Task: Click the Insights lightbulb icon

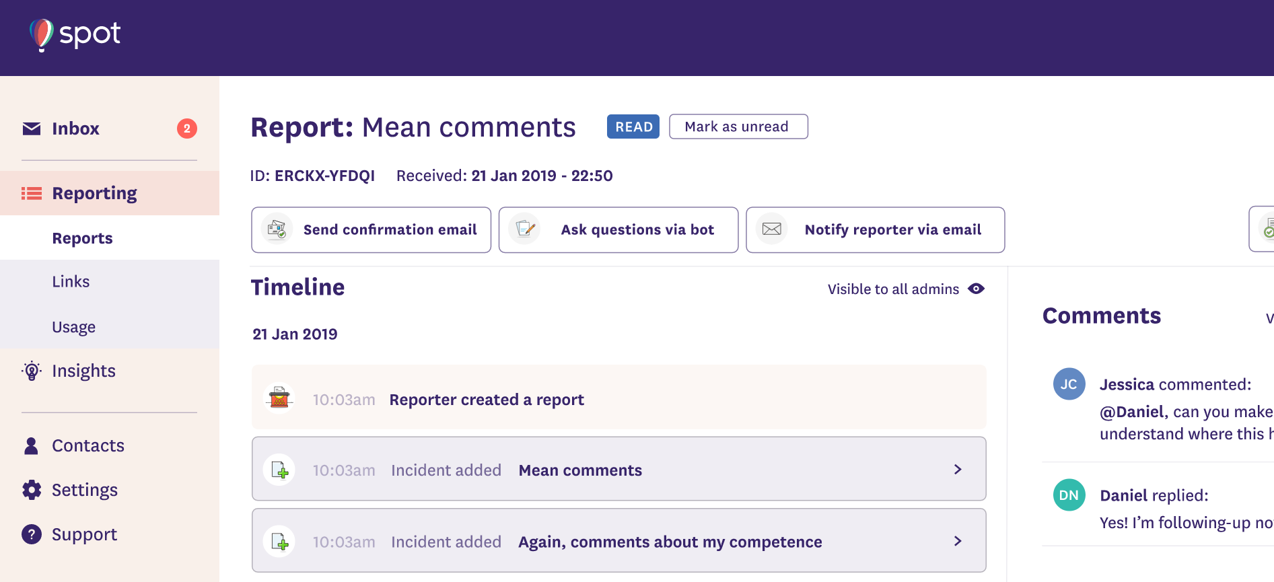Action: pyautogui.click(x=32, y=371)
